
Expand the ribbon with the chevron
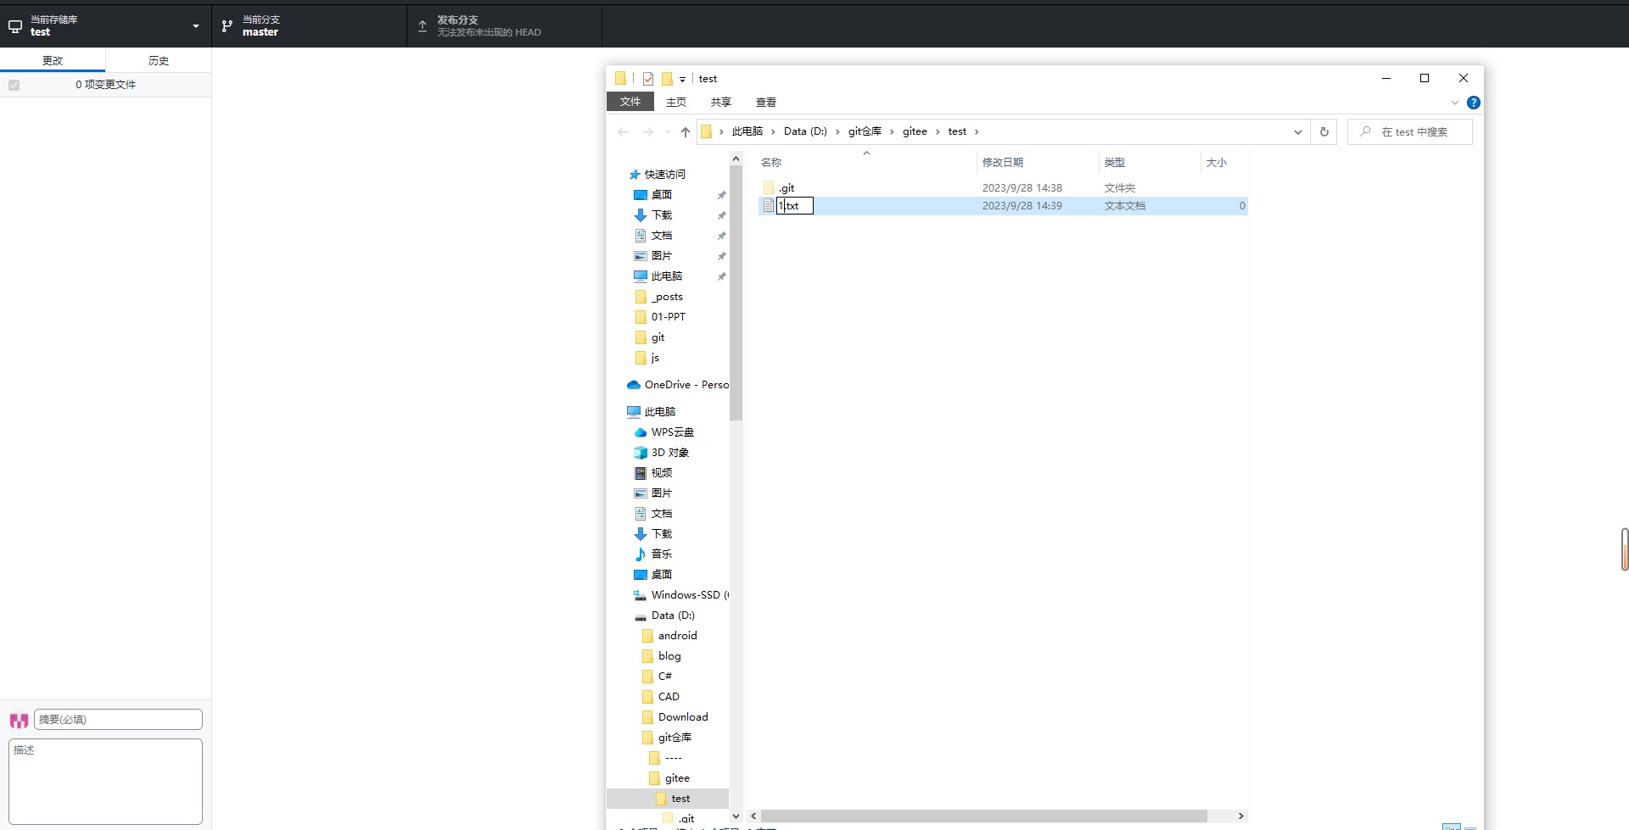[1454, 103]
